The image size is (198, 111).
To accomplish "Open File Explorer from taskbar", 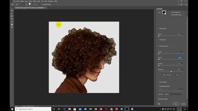I will coord(70,109).
